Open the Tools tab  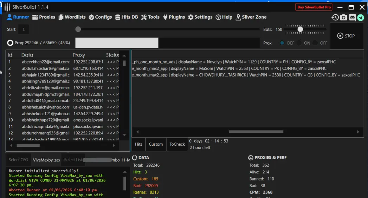pos(150,17)
